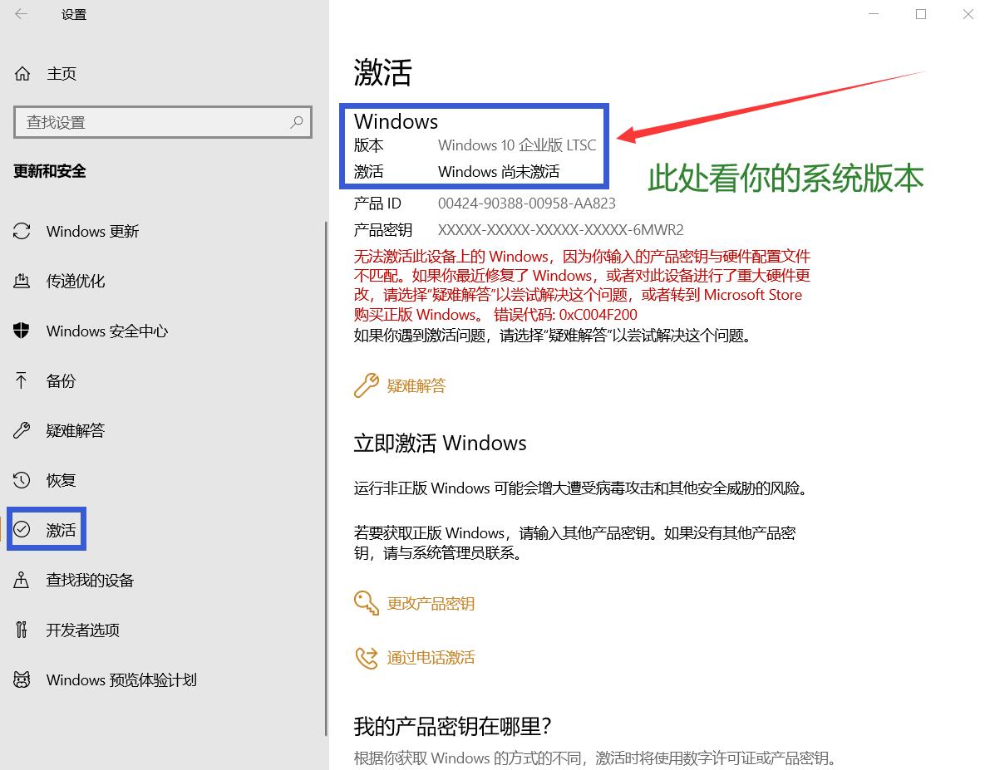This screenshot has height=770, width=985.
Task: Click the 恢复 history clock icon
Action: pos(22,480)
